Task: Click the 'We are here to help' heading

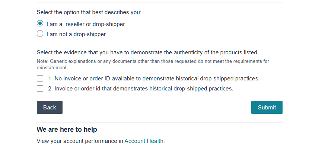Action: click(67, 130)
